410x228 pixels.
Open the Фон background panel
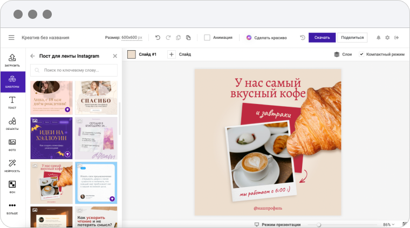click(12, 186)
